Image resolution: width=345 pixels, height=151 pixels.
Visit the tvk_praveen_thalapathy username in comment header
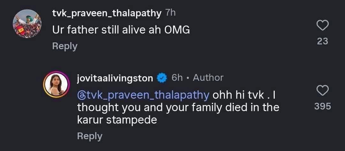[107, 13]
